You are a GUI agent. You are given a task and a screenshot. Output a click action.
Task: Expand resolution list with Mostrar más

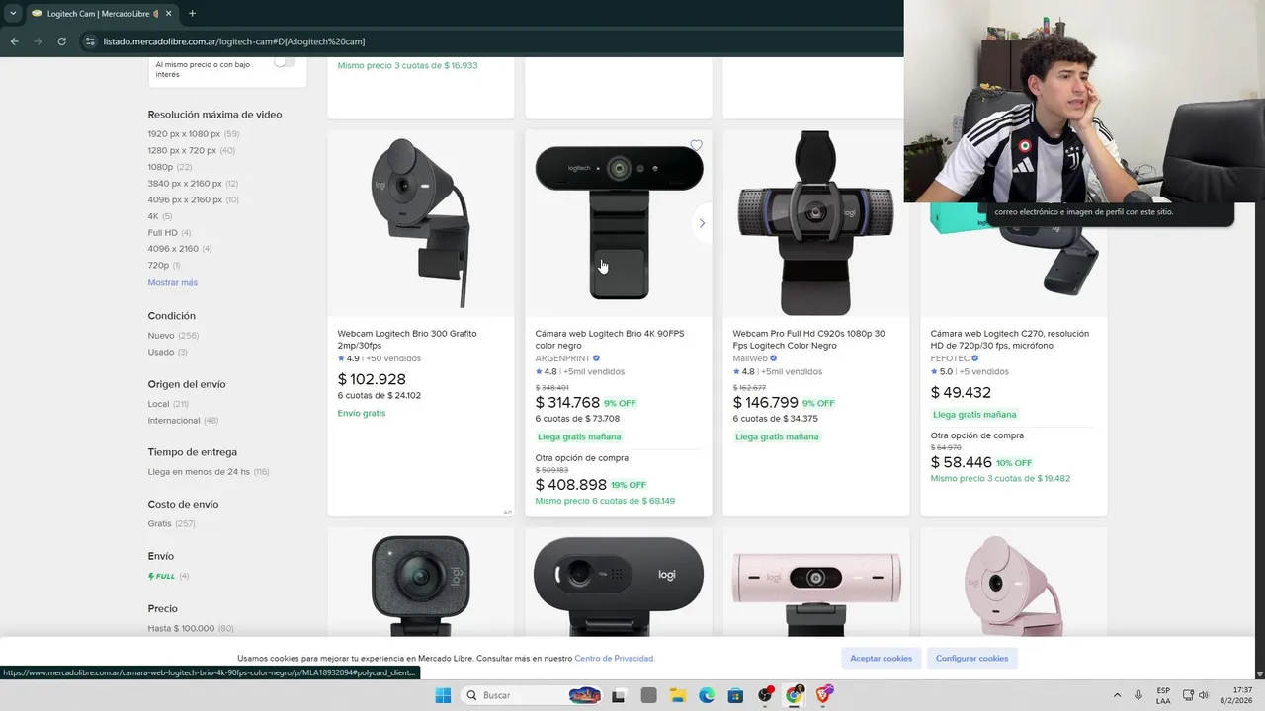click(x=173, y=282)
